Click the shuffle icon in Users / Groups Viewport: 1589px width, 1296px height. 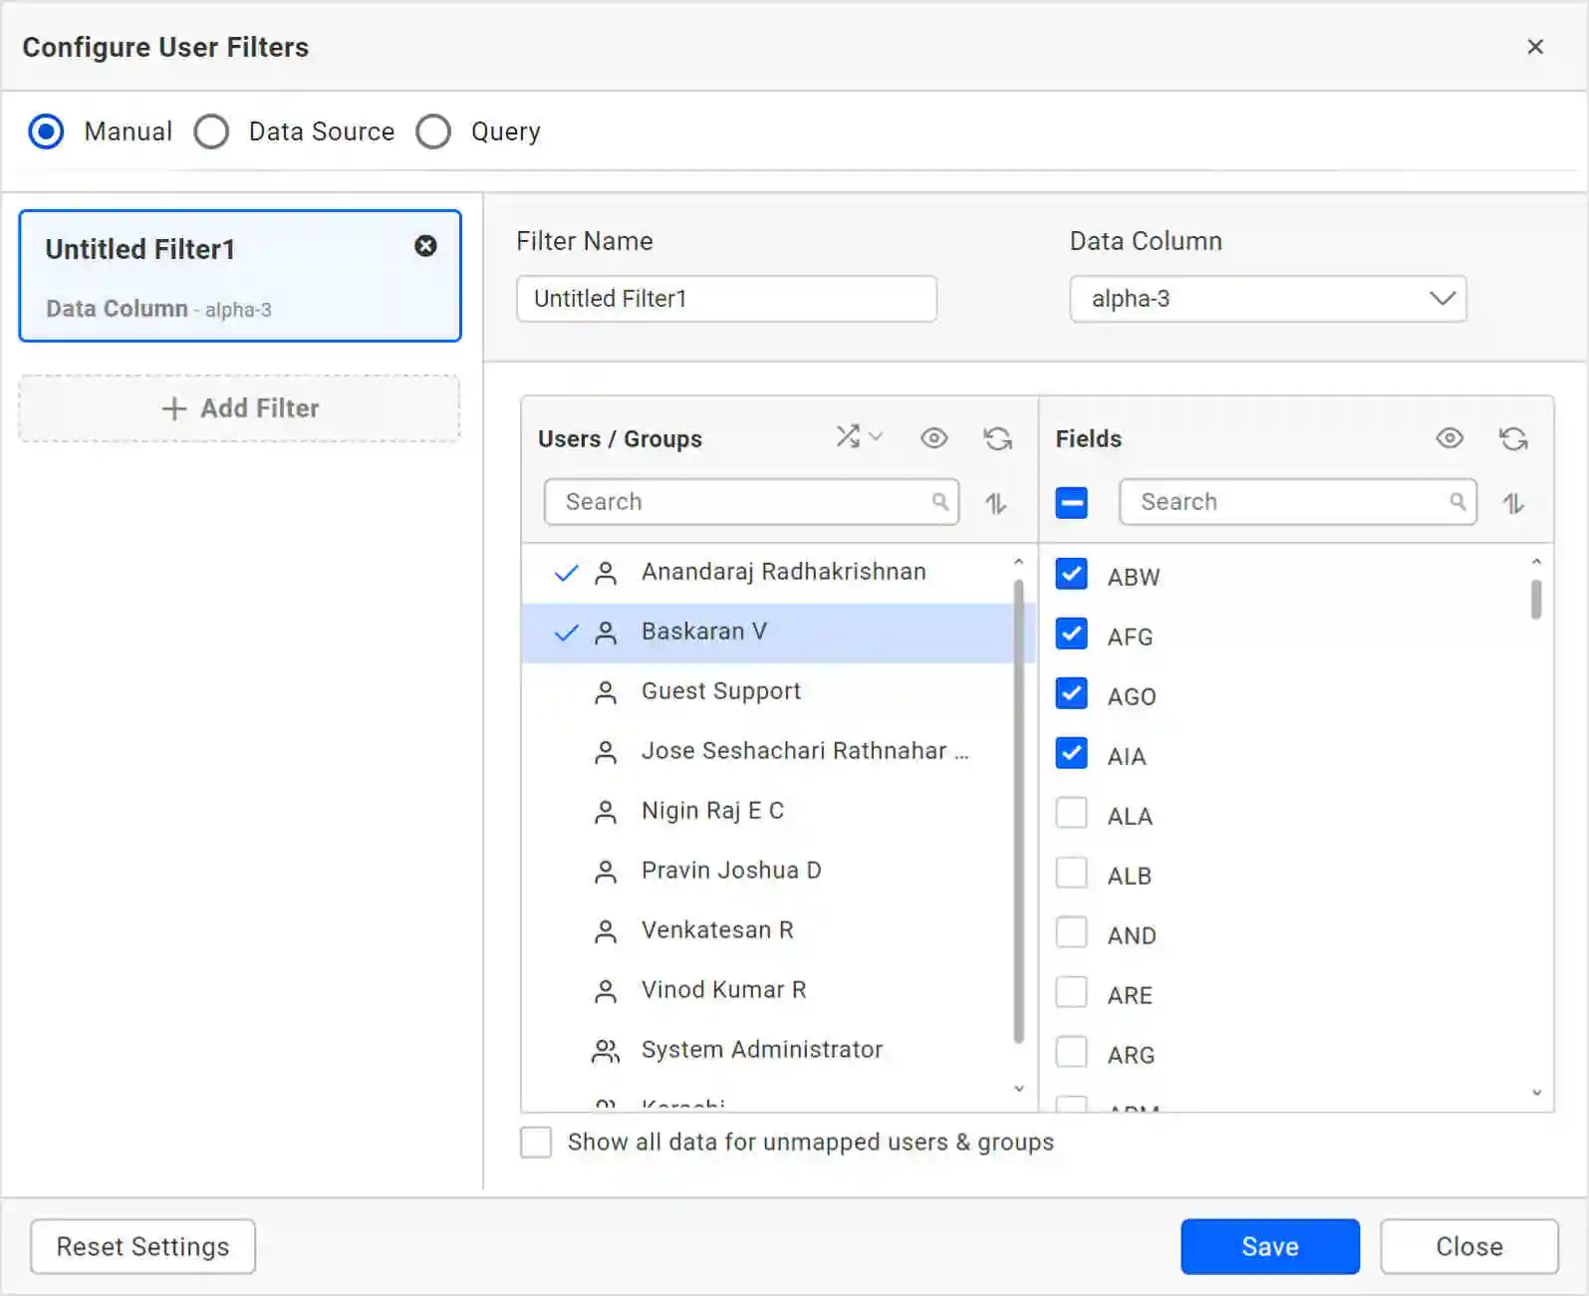click(849, 437)
